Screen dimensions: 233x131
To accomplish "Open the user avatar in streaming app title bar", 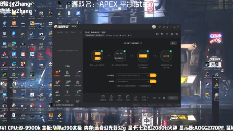I will (154, 27).
